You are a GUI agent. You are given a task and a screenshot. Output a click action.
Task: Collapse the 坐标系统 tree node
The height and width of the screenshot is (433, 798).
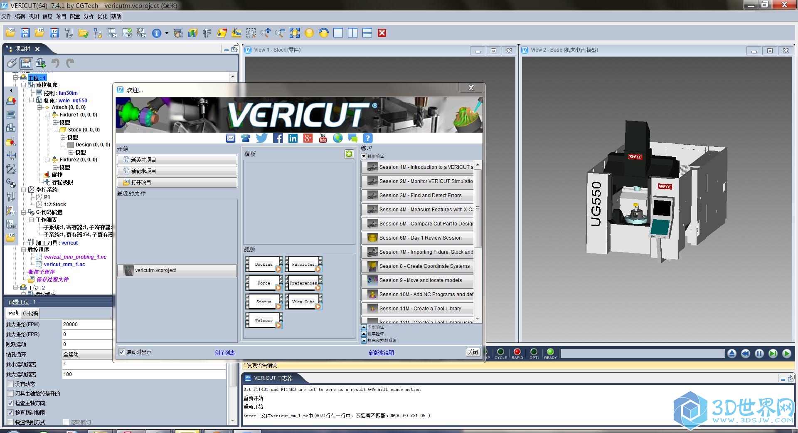click(24, 190)
